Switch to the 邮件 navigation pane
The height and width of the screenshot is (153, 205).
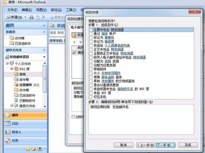[25, 115]
